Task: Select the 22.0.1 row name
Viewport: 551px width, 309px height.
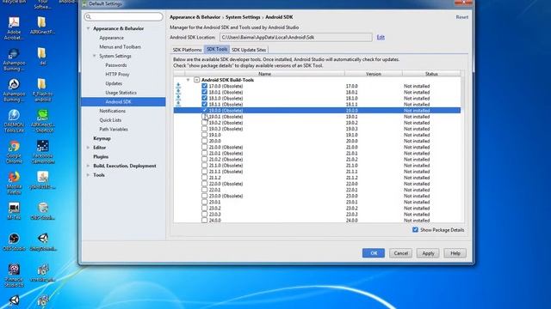Action: [214, 190]
